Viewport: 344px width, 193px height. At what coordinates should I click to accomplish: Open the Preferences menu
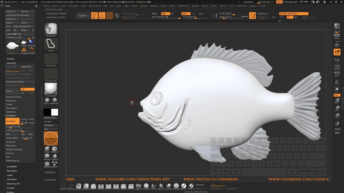pos(184,6)
